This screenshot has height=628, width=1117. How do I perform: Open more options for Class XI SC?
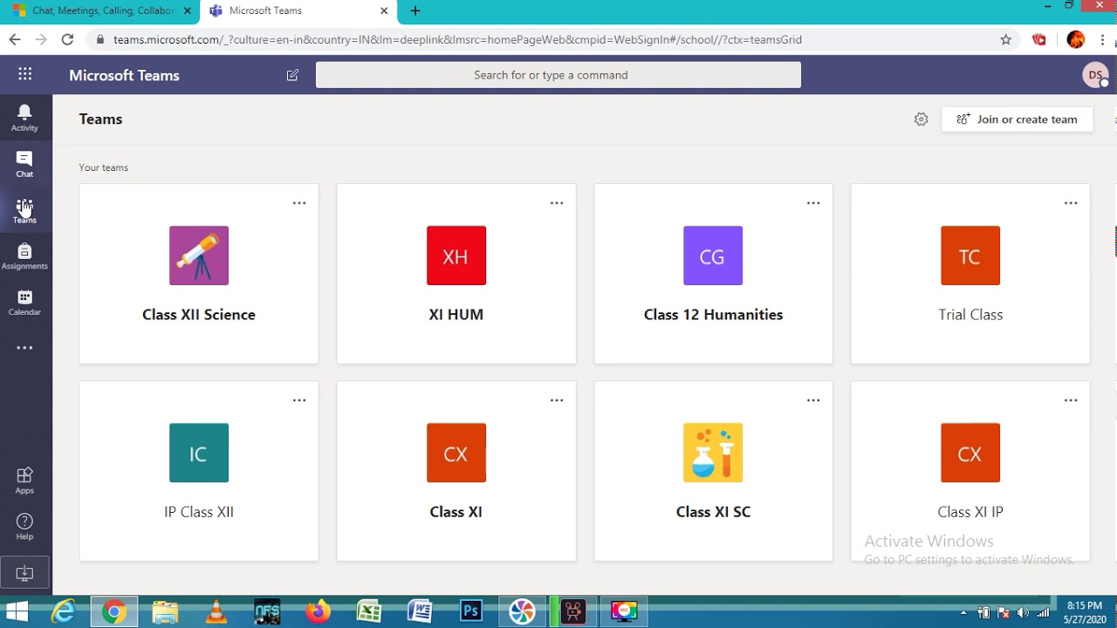[x=813, y=400]
